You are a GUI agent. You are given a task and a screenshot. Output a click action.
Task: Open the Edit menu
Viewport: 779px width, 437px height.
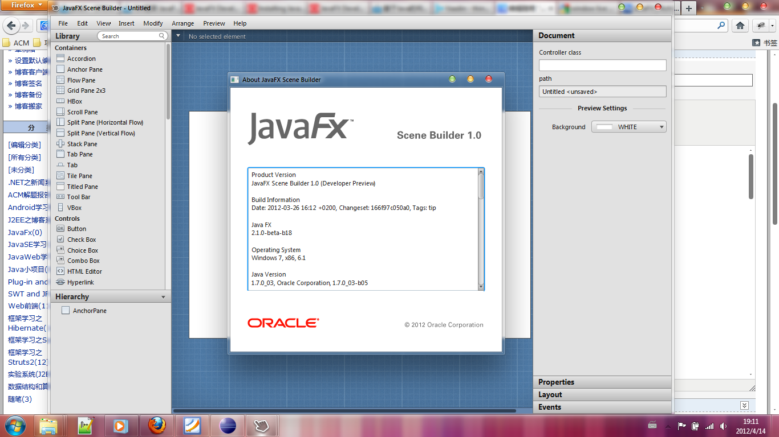click(83, 23)
